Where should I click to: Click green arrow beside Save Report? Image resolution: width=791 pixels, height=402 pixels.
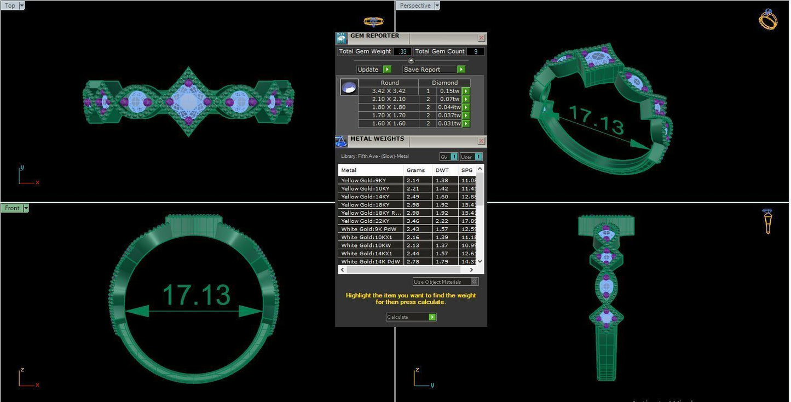point(461,70)
